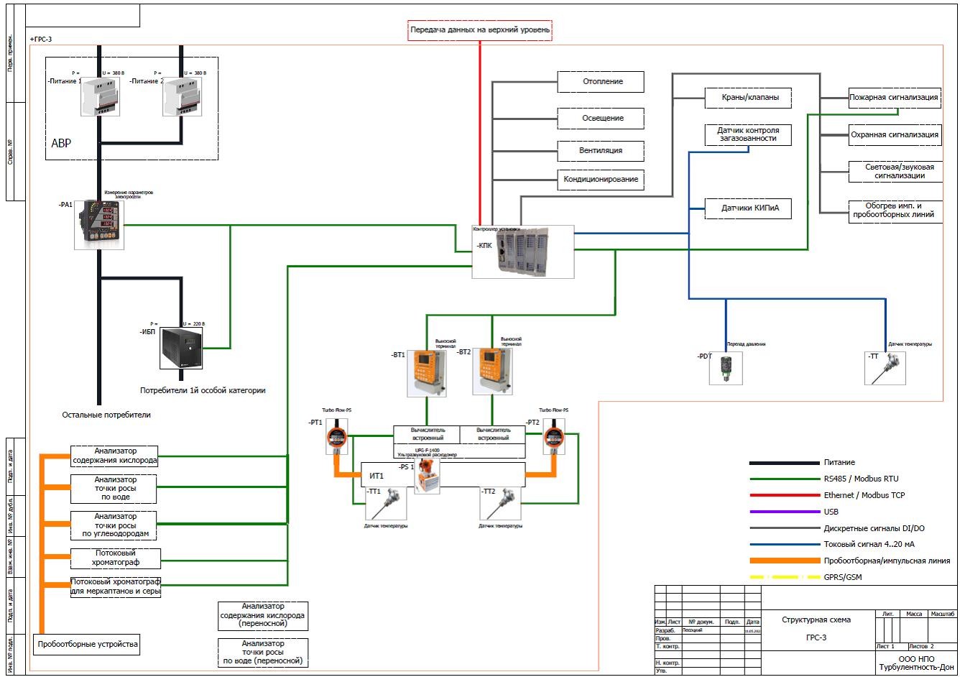Select the Пожарная сигнализация block
This screenshot has height=677, width=960.
[894, 98]
